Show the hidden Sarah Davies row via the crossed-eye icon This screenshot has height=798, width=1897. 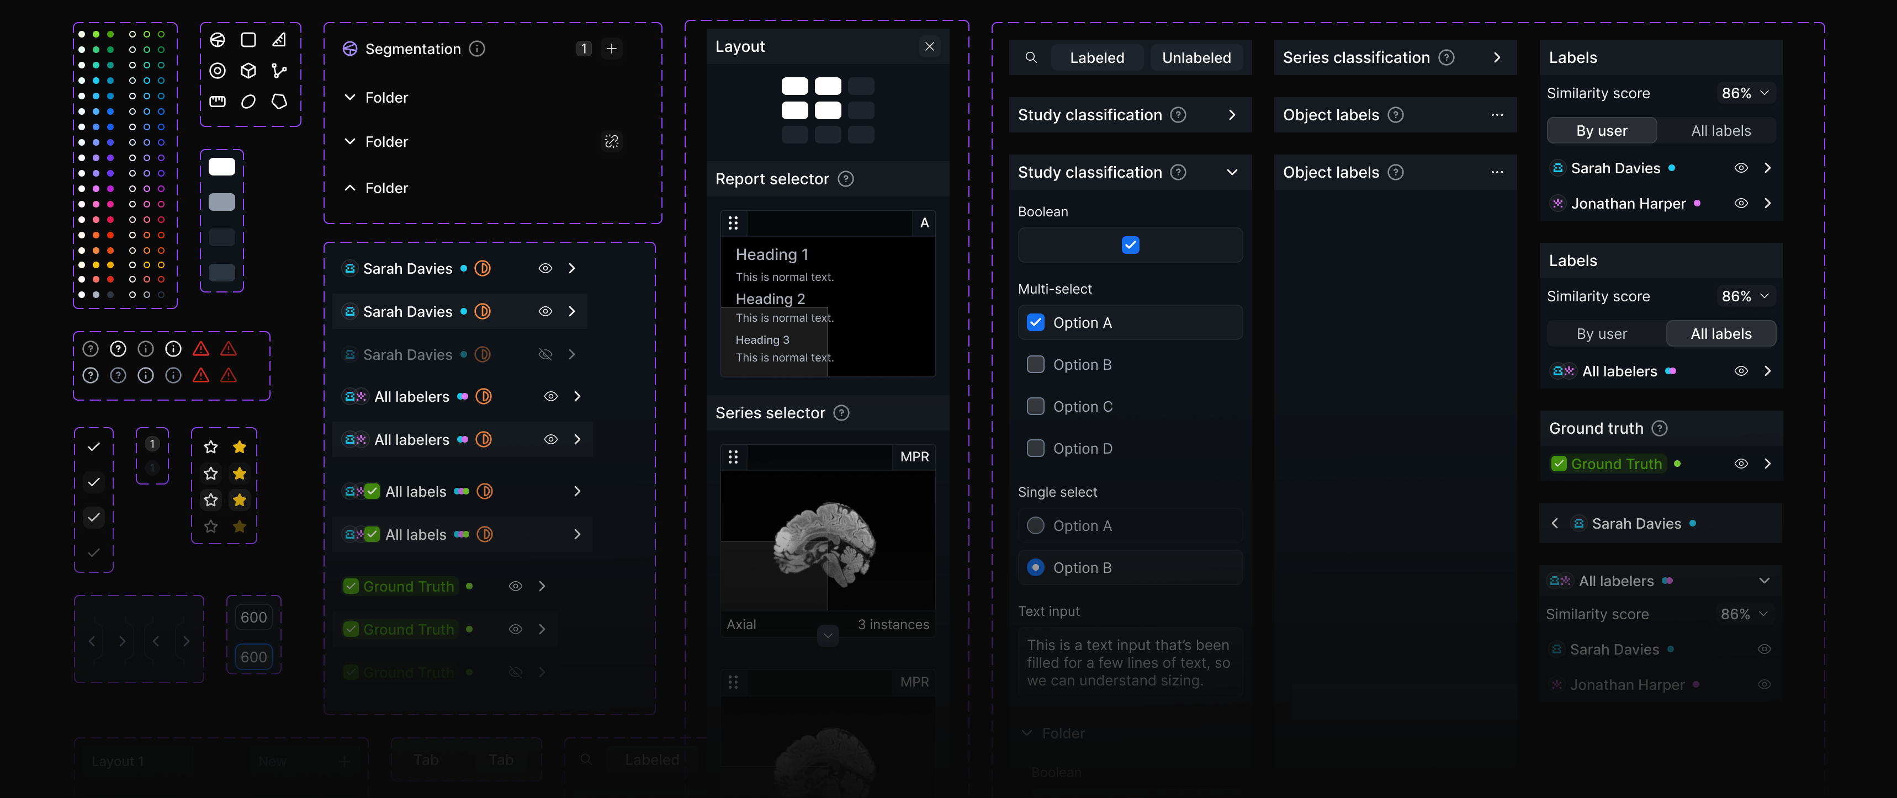(545, 355)
